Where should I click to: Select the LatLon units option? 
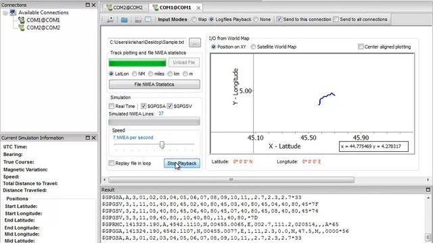(111, 74)
